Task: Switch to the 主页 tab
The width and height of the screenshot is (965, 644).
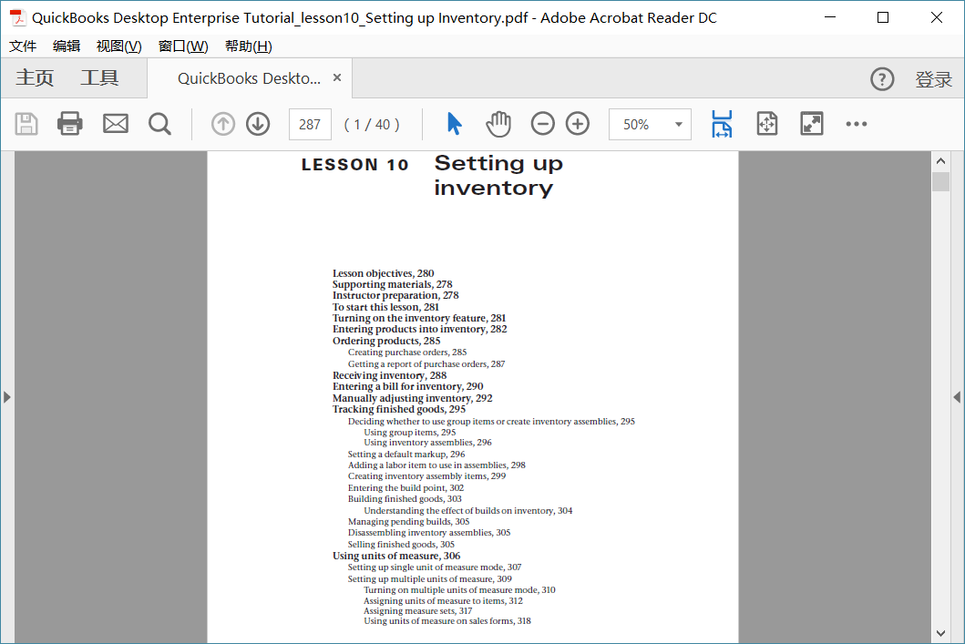Action: (35, 78)
